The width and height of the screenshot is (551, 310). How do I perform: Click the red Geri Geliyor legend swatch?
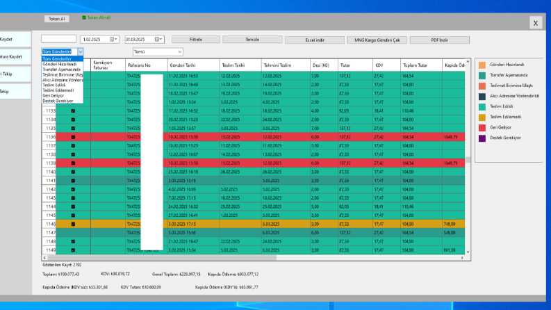pyautogui.click(x=482, y=128)
